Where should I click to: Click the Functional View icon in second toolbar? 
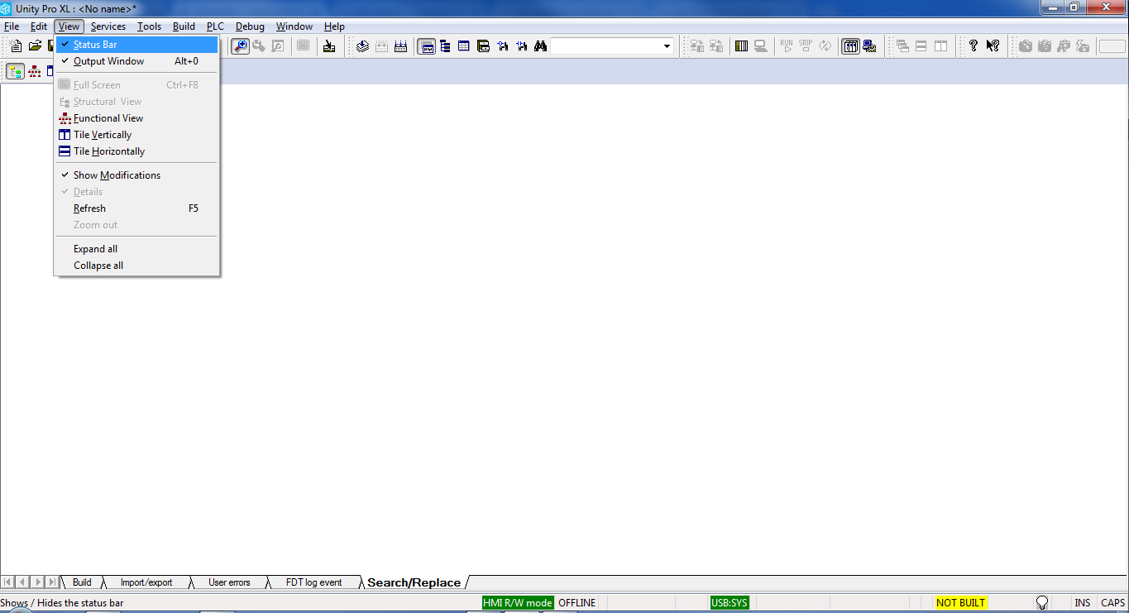(x=35, y=72)
